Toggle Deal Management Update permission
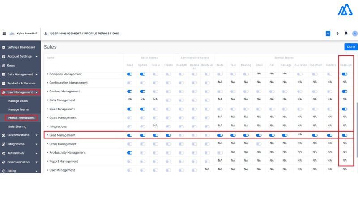Screen dimensions: 358x201 click(143, 109)
